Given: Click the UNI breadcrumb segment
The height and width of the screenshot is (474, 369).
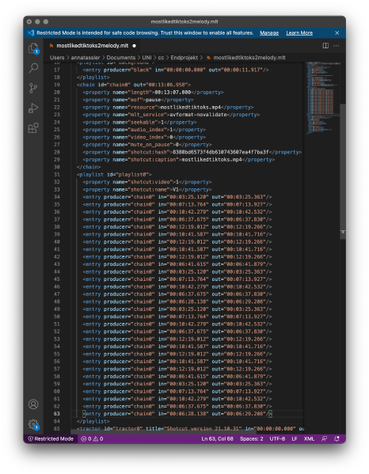Looking at the screenshot, I should pos(146,58).
